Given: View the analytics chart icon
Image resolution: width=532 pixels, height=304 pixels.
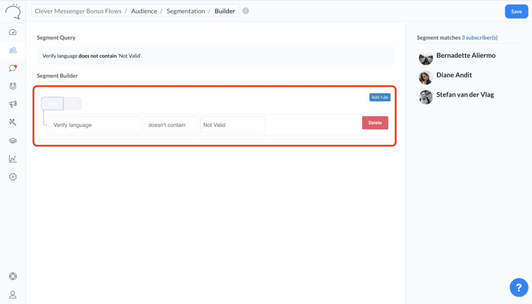Looking at the screenshot, I should 12,158.
